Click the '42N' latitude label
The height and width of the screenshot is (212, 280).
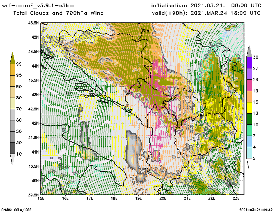tap(35, 123)
